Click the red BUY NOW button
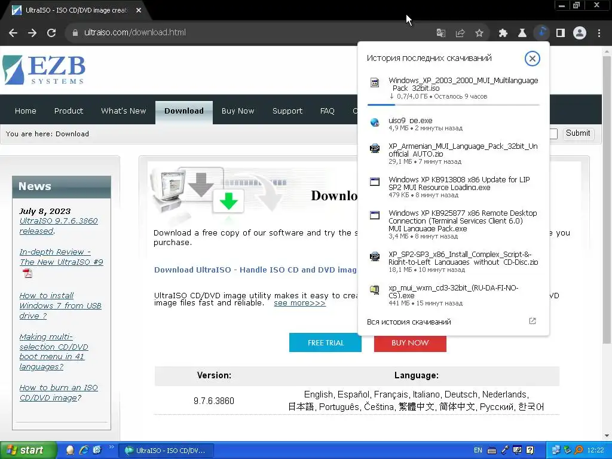The height and width of the screenshot is (459, 612). [410, 344]
